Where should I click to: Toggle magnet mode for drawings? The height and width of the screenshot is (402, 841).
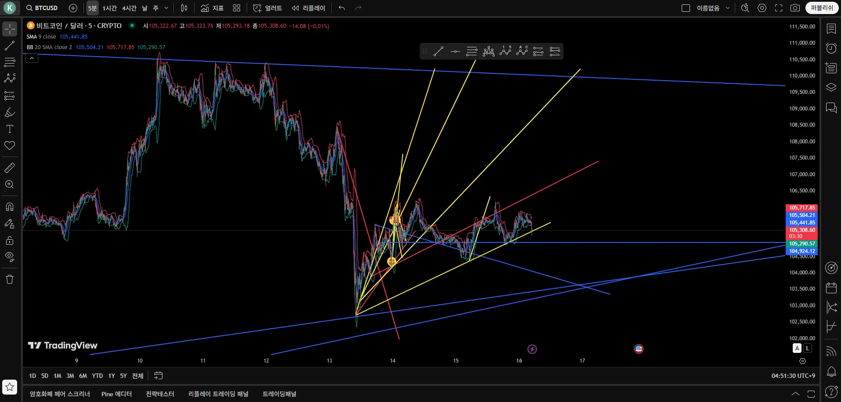(x=10, y=207)
